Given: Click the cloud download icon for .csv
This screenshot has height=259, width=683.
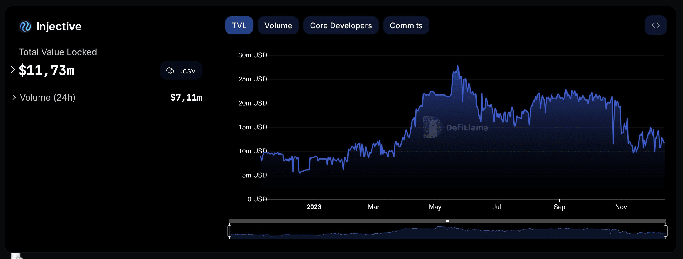Looking at the screenshot, I should (170, 71).
